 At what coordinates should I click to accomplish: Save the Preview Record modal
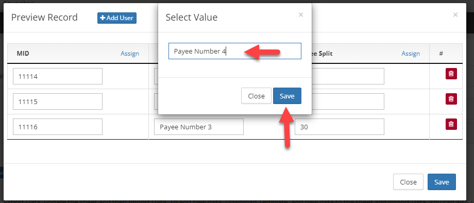pos(442,182)
